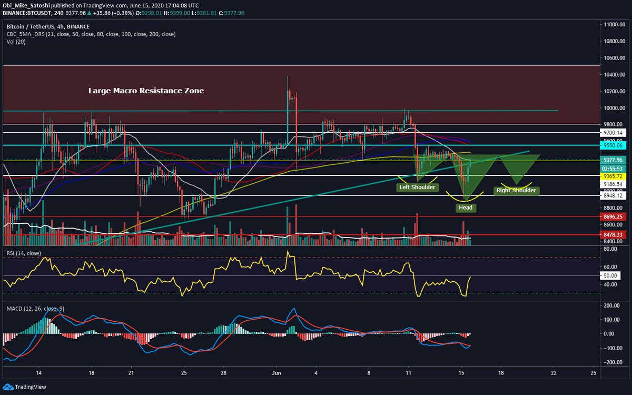Select the 22 date label on the time axis
Screen dimensions: 632x395
pos(555,372)
